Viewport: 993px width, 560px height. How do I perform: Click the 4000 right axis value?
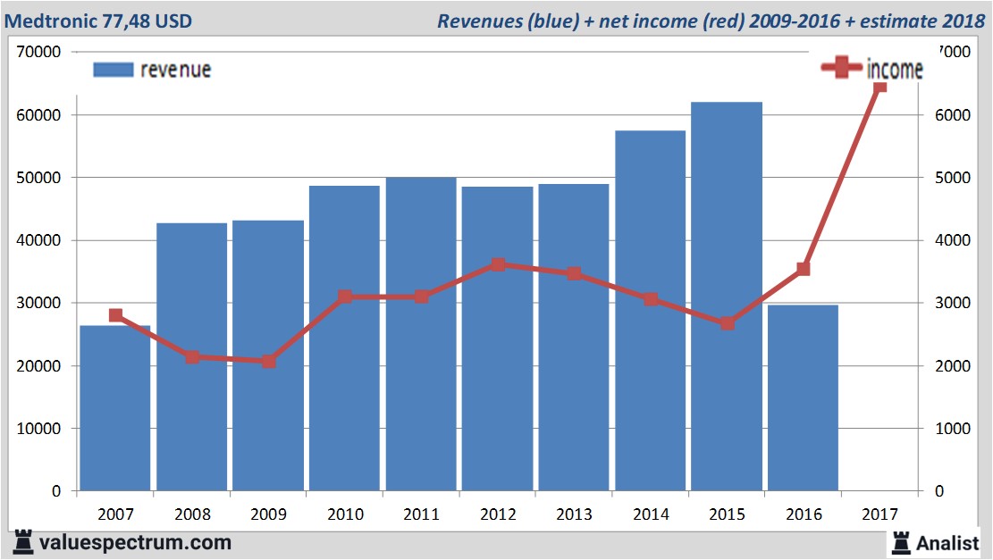click(x=953, y=240)
